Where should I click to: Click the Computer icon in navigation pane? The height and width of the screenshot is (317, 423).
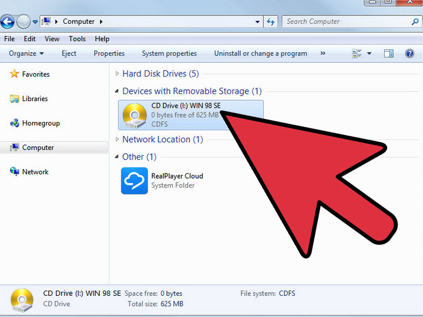click(14, 147)
